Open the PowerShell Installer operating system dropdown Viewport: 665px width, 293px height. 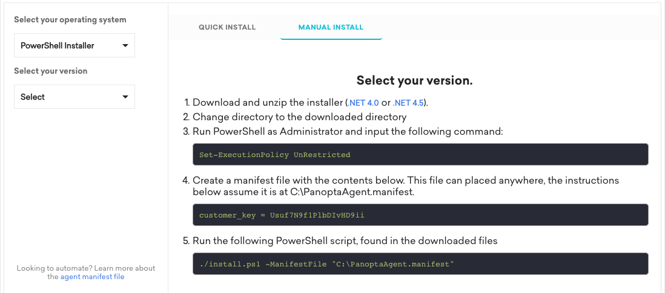(74, 45)
